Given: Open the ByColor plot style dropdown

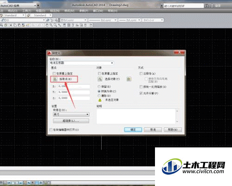Looking at the screenshot, I should pyautogui.click(x=162, y=20).
